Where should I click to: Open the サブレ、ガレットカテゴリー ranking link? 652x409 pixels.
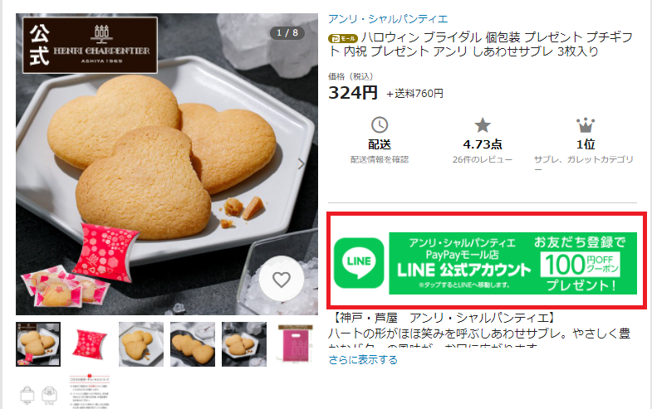(x=584, y=163)
